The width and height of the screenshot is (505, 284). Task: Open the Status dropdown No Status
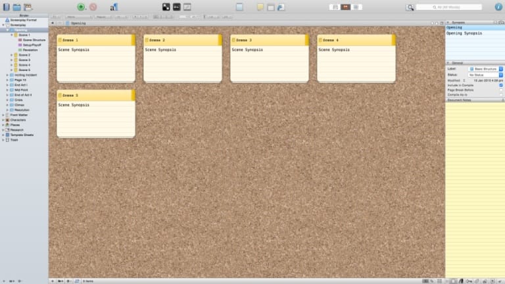(485, 75)
